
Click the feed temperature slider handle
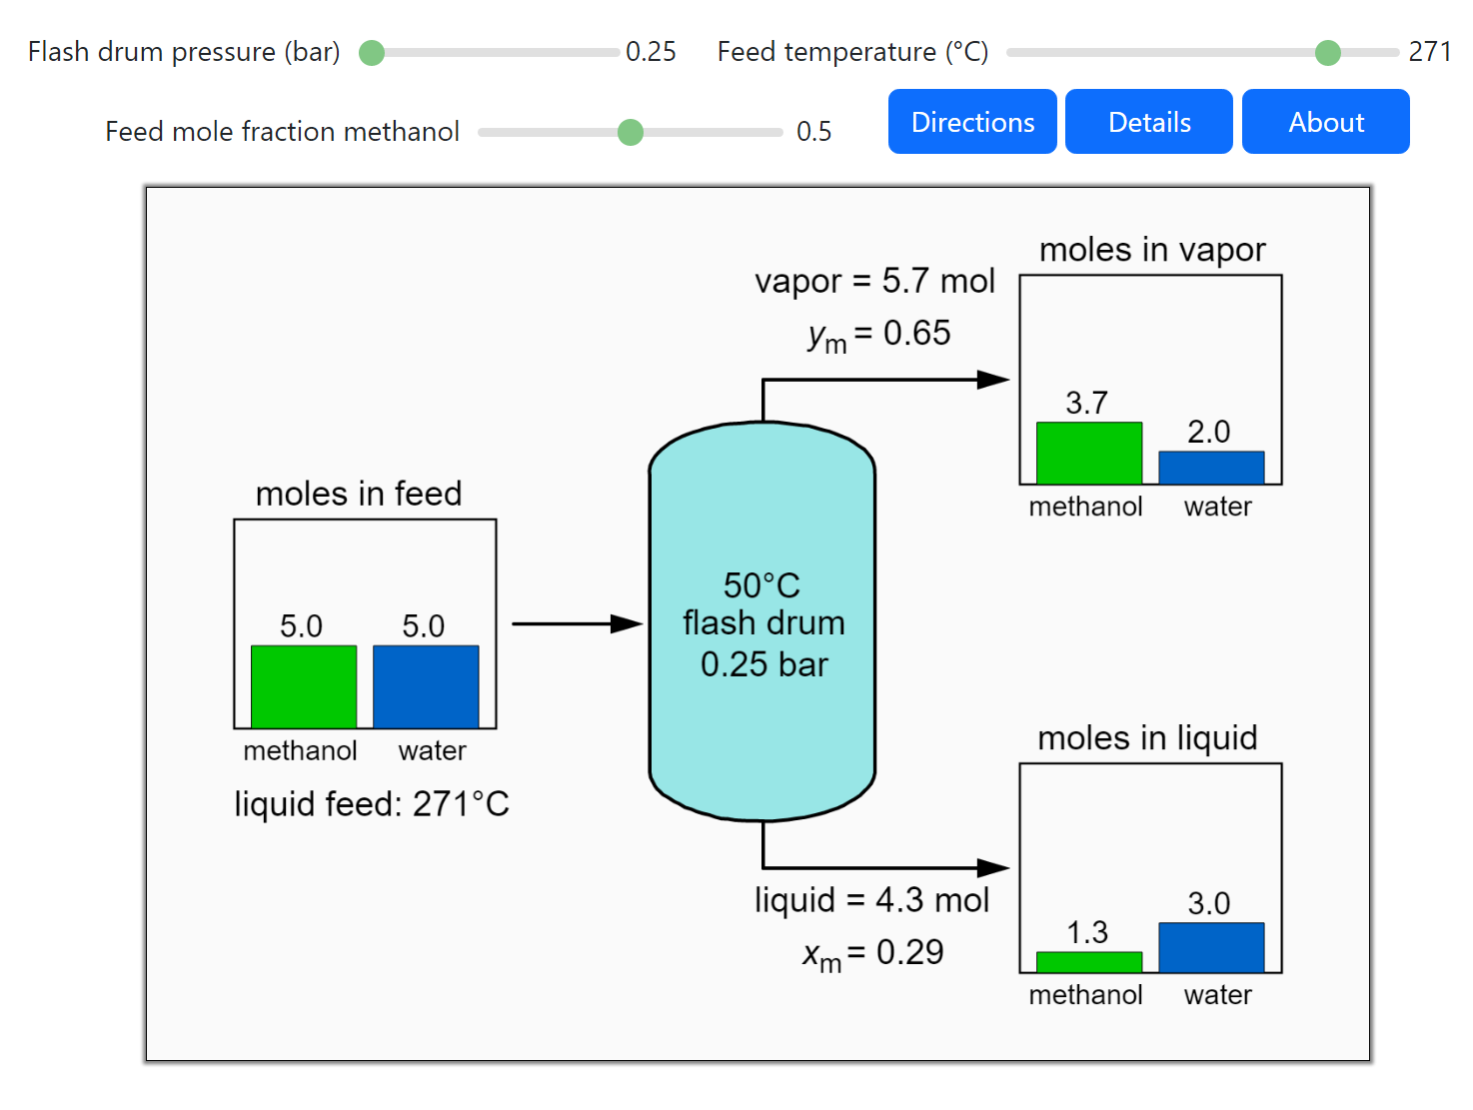pos(1327,53)
